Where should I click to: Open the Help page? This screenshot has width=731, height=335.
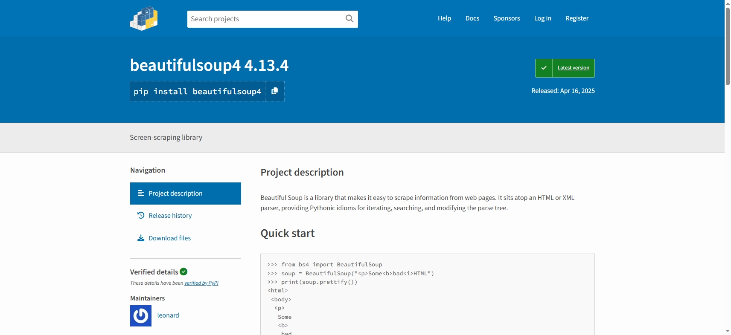tap(444, 18)
